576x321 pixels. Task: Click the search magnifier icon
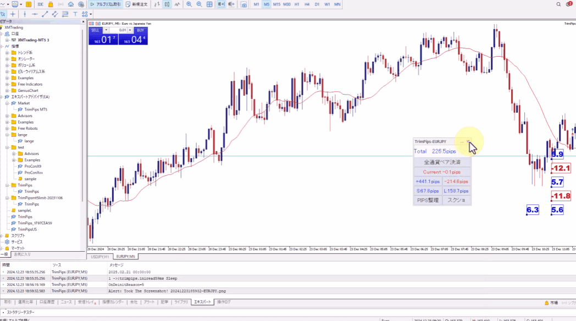pos(558,4)
